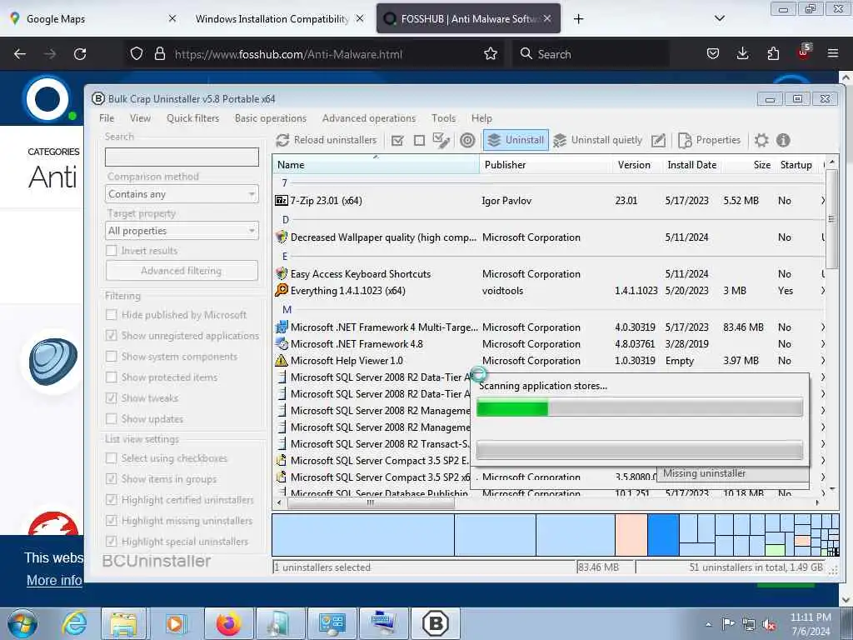
Task: Open Properties from the toolbar
Action: (710, 140)
